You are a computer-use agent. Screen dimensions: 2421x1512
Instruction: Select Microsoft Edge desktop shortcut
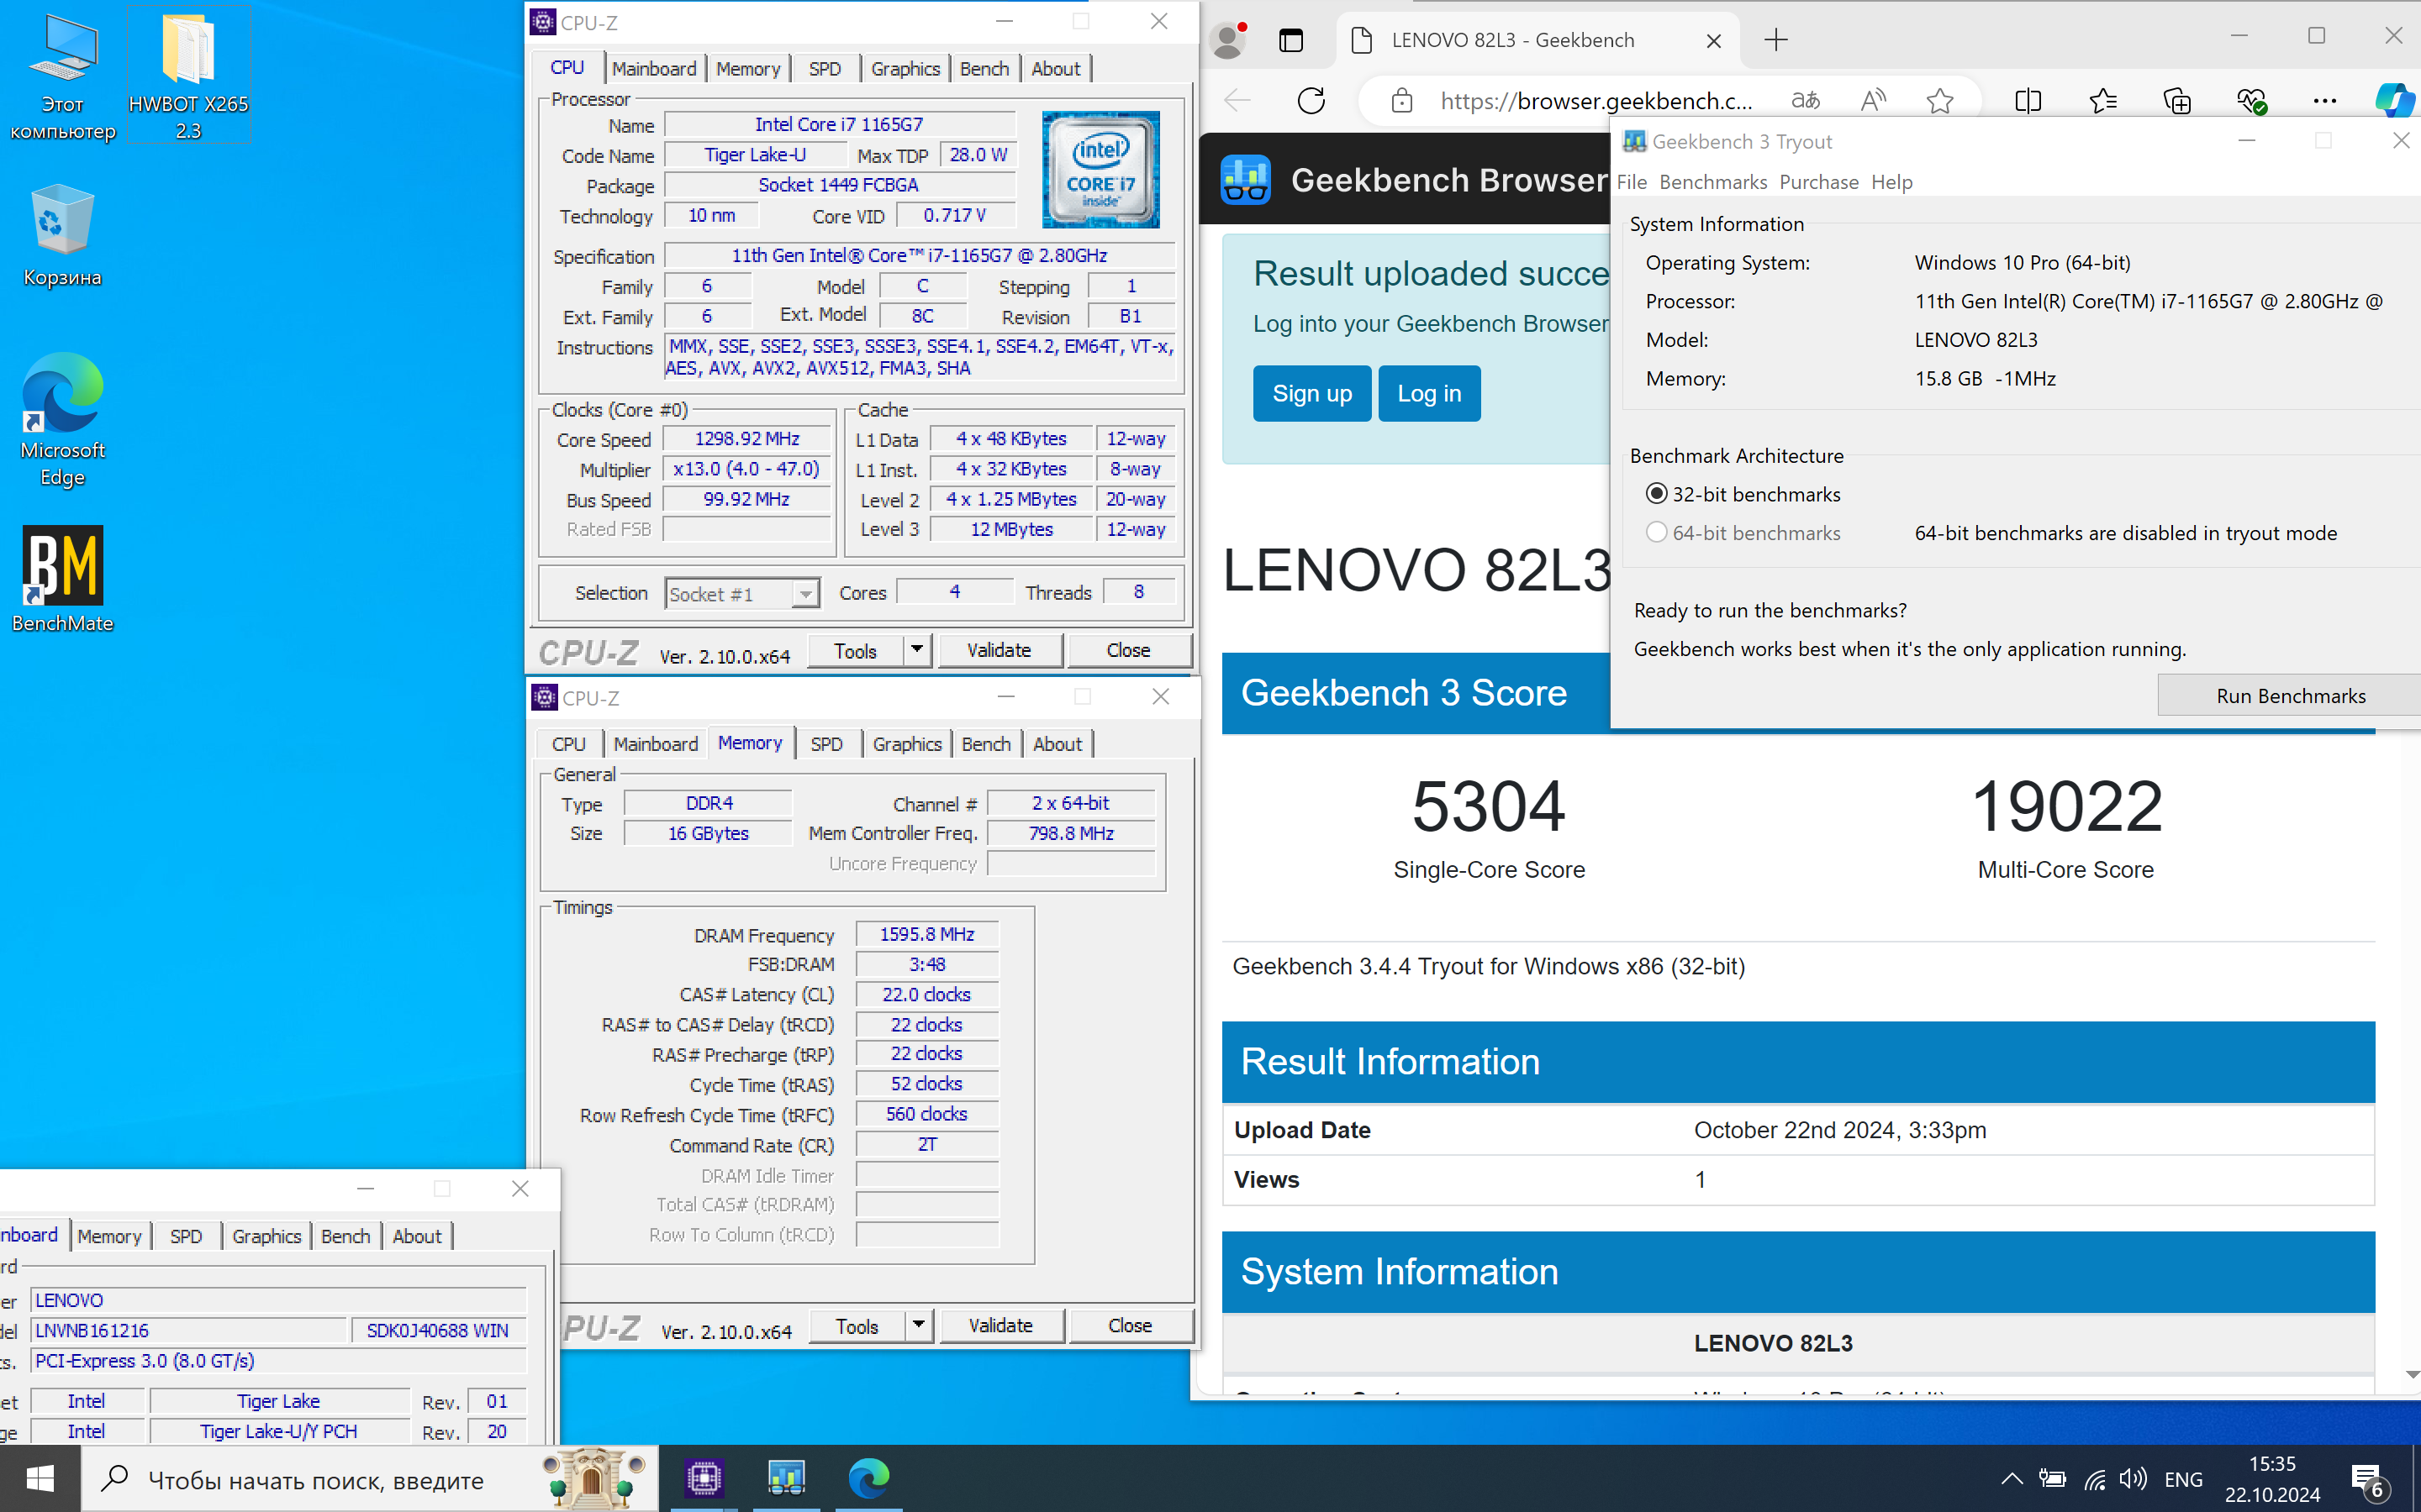coord(63,418)
